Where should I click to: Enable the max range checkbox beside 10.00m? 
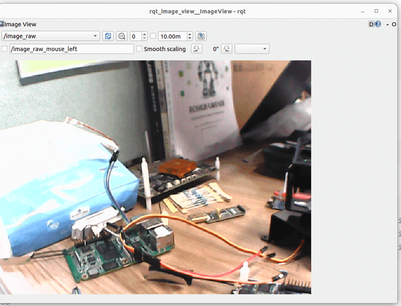[x=153, y=36]
